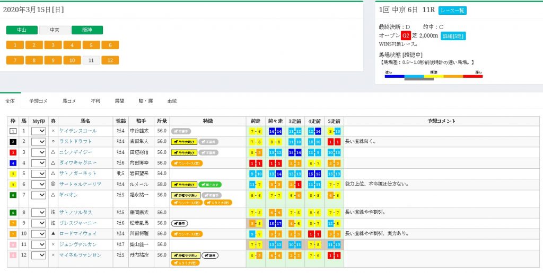
Task: Open My印 dropdown for ニシノデイジー
Action: click(38, 152)
